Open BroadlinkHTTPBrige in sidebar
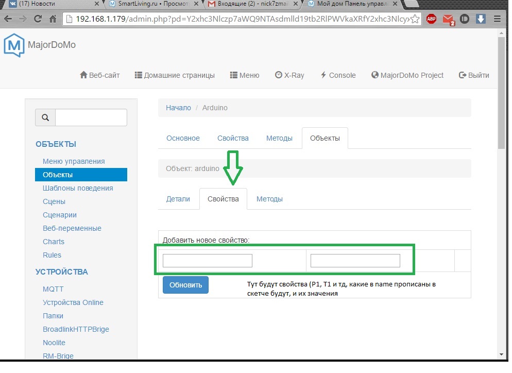Image resolution: width=512 pixels, height=373 pixels. [76, 329]
